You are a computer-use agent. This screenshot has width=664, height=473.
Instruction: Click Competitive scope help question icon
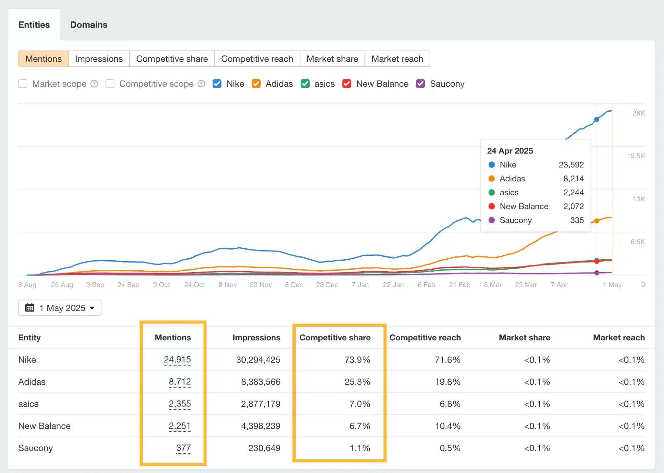[x=201, y=84]
